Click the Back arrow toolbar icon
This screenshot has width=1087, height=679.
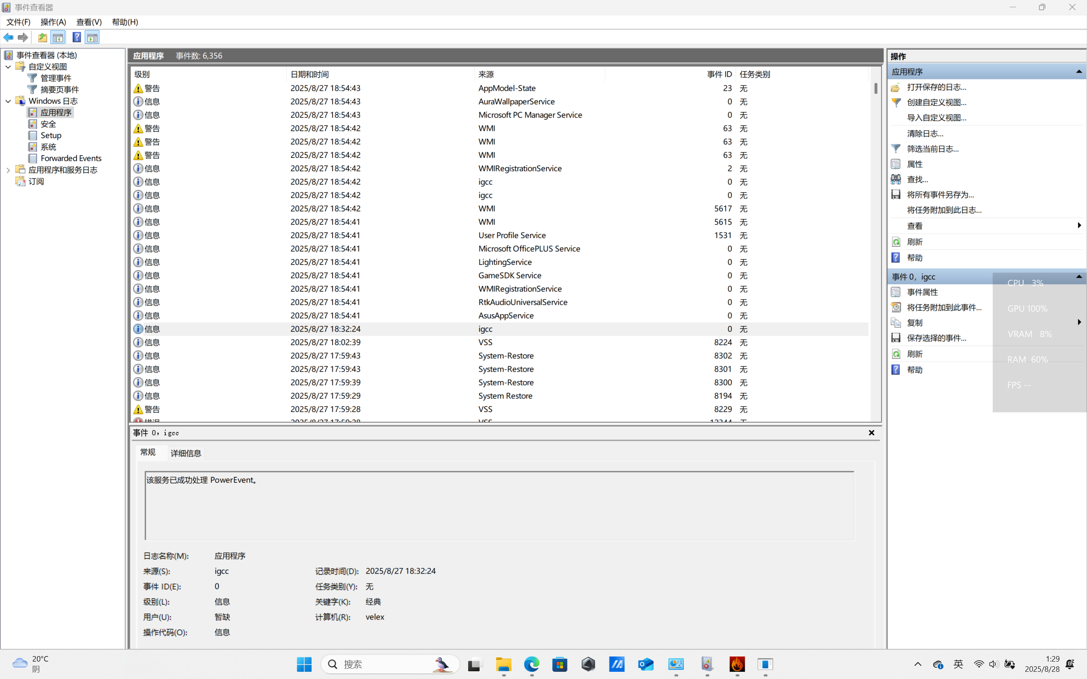pos(8,37)
